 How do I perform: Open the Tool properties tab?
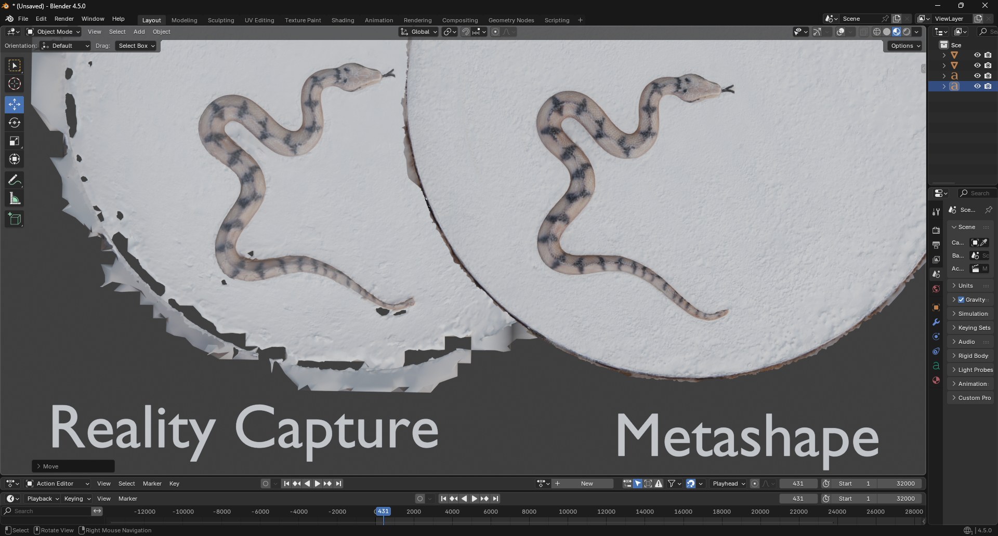coord(936,212)
